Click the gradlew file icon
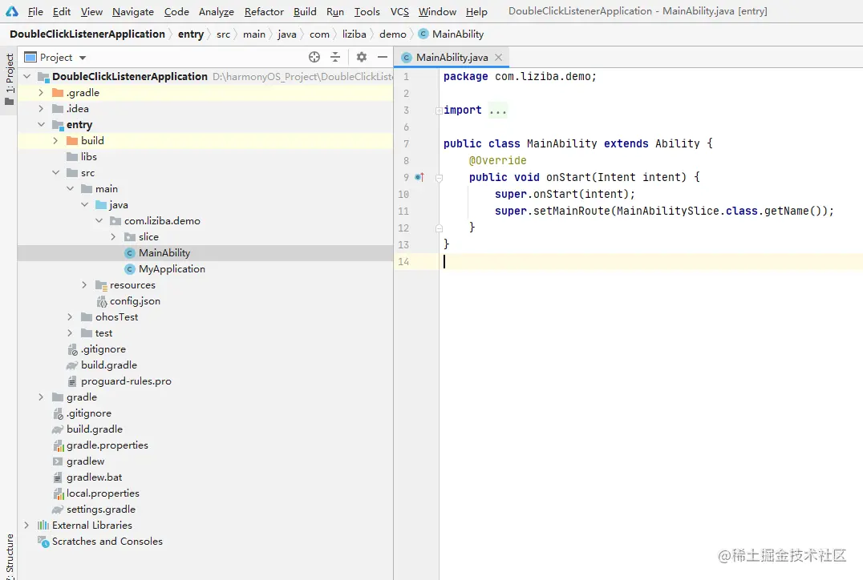The height and width of the screenshot is (580, 863). (x=58, y=461)
